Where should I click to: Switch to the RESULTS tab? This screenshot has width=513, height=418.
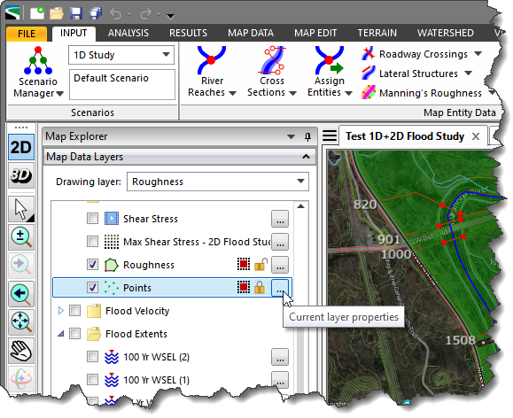point(188,34)
